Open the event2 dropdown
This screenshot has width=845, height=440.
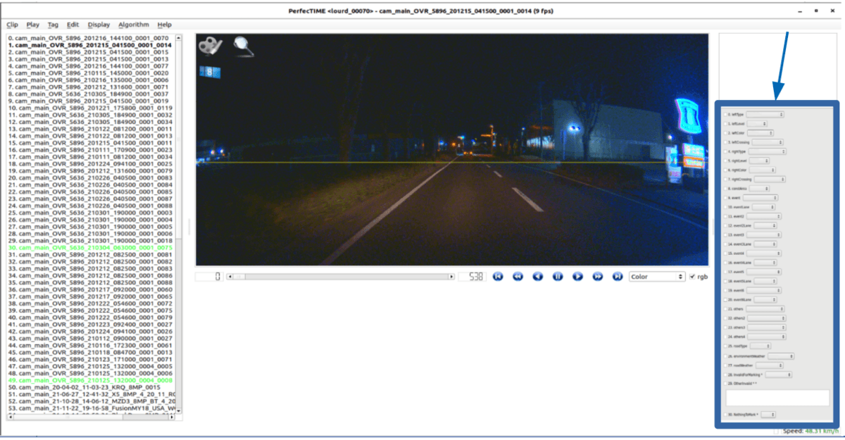pyautogui.click(x=764, y=216)
